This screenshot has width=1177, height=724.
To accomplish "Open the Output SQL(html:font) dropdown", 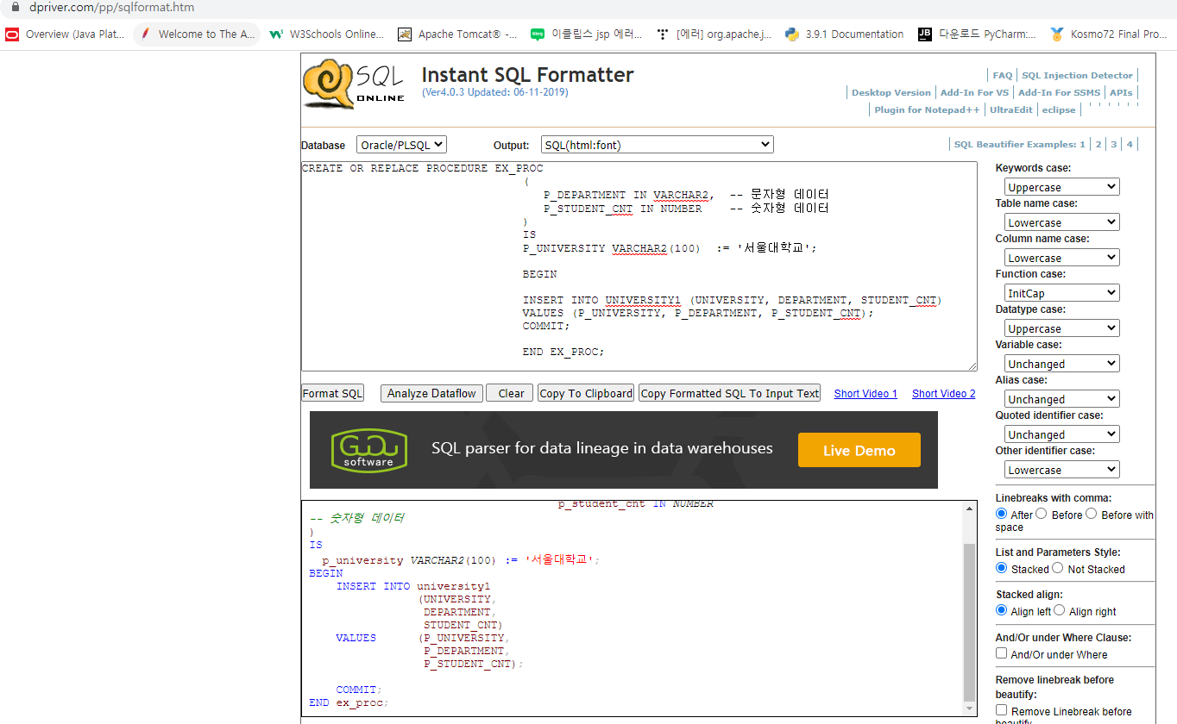I will tap(658, 145).
